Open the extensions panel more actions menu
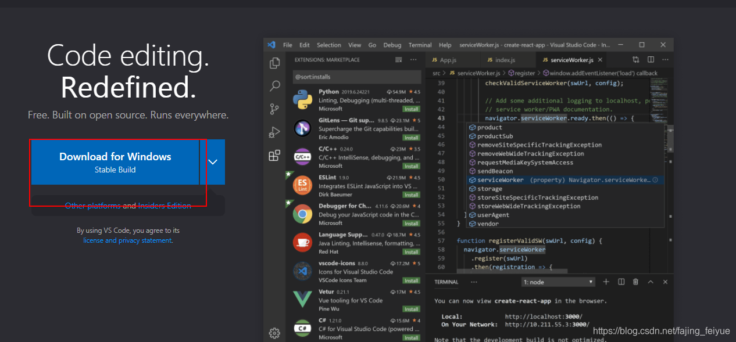This screenshot has width=736, height=342. 413,60
